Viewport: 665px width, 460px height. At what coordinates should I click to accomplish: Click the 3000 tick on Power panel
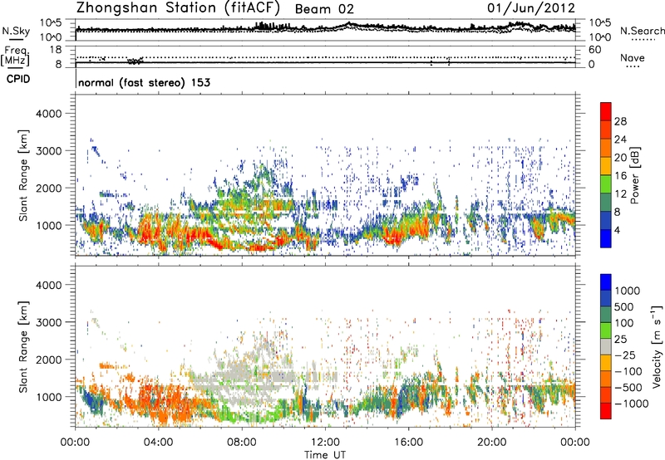click(48, 151)
